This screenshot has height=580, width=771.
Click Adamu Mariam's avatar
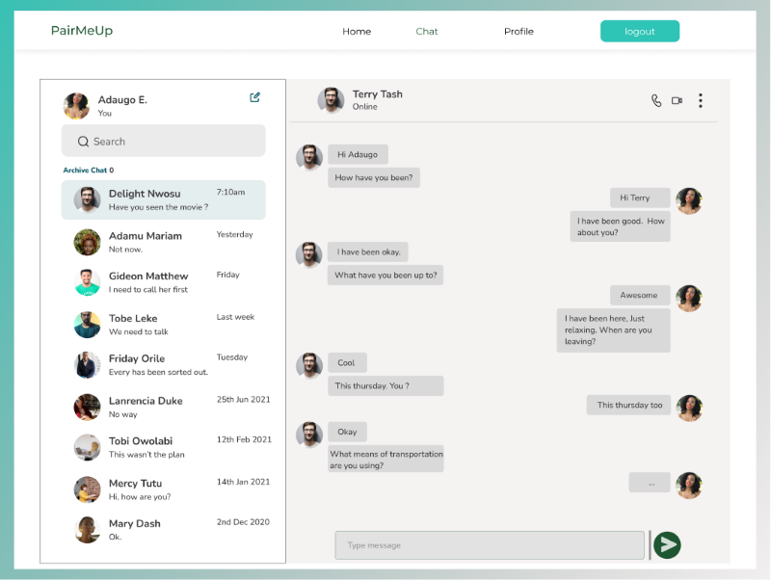tap(87, 242)
